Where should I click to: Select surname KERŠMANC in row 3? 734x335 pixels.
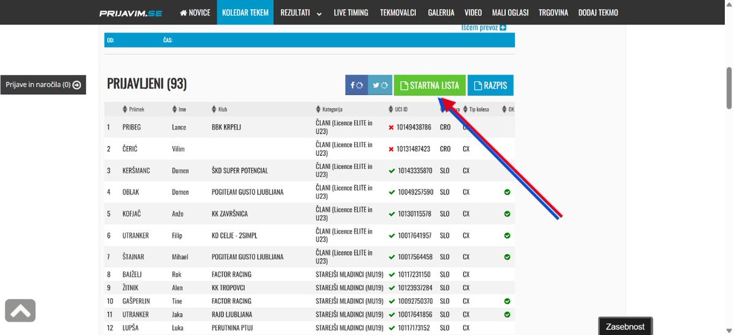coord(137,171)
